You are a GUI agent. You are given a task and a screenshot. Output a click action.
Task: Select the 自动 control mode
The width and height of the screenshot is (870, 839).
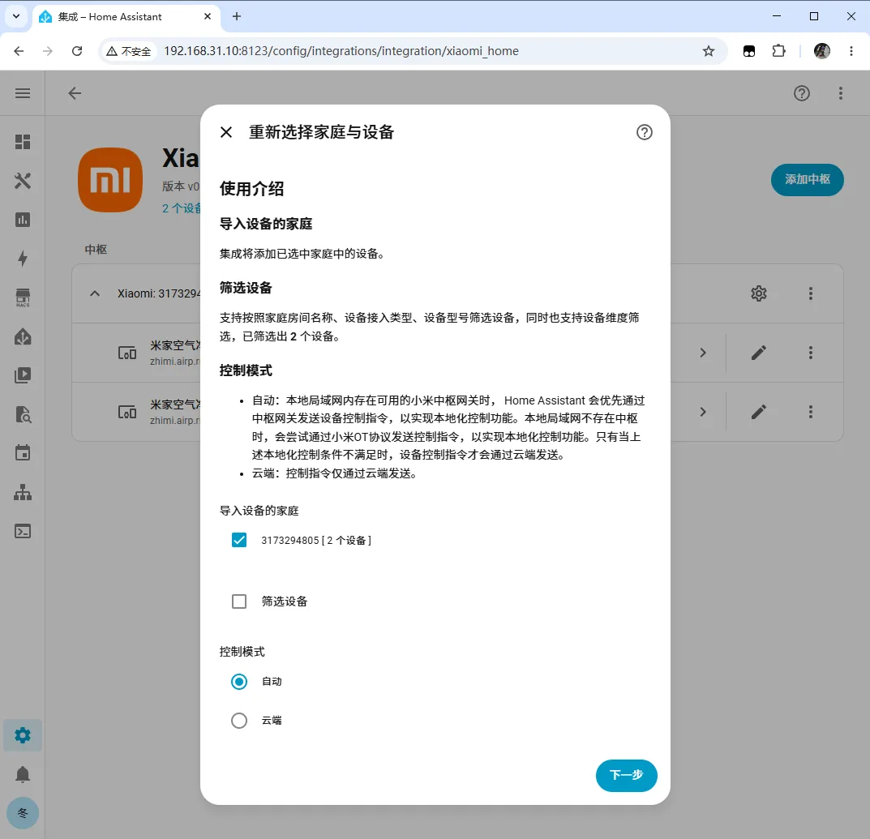coord(239,682)
